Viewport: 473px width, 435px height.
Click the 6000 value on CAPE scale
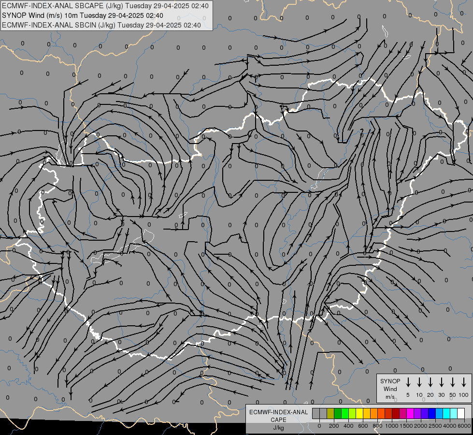click(x=464, y=426)
